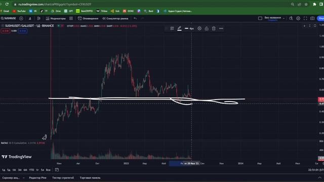The width and height of the screenshot is (324, 182).
Task: Bookmark this page with star icon
Action: 306,4
